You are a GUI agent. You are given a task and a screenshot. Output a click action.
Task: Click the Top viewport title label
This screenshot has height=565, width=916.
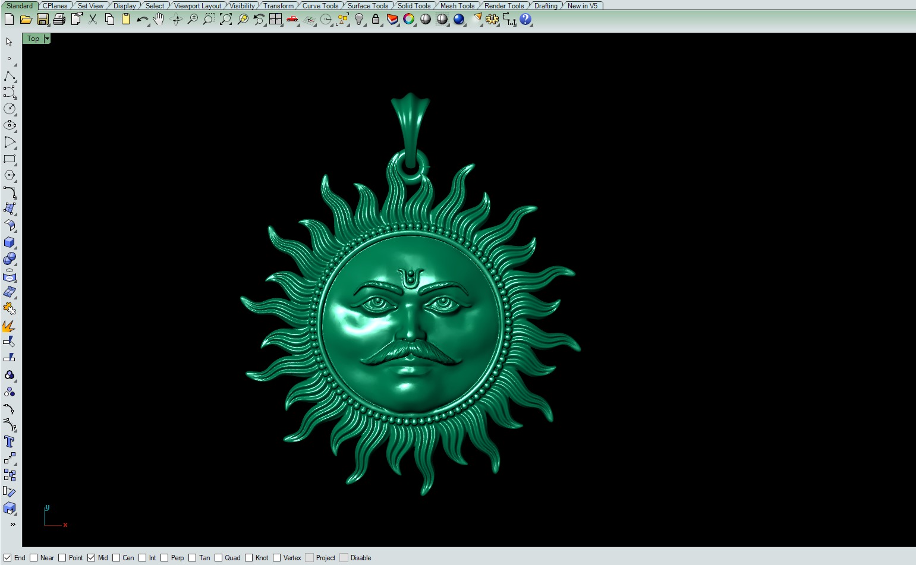click(x=33, y=39)
